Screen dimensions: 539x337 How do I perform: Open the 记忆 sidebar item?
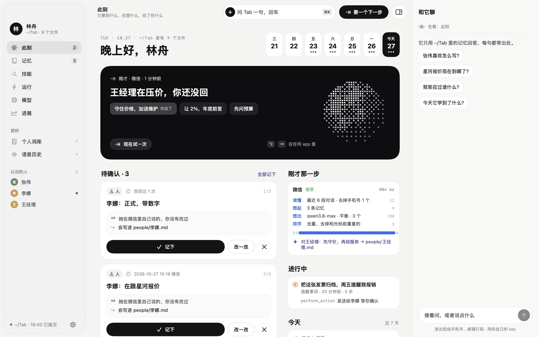pyautogui.click(x=44, y=61)
